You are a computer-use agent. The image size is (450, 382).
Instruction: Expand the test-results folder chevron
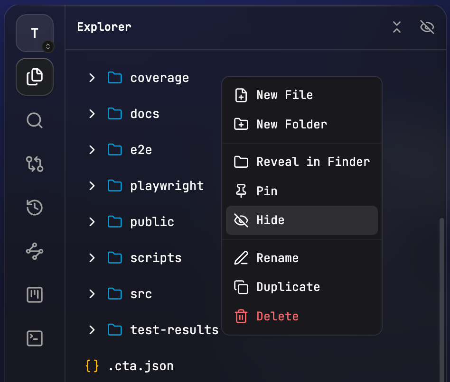(x=92, y=330)
